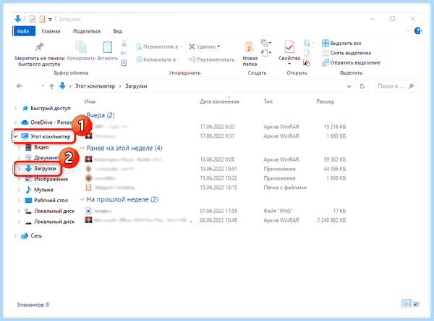Collapse Ранее на этой неделе group
The image size is (434, 321).
pos(82,148)
